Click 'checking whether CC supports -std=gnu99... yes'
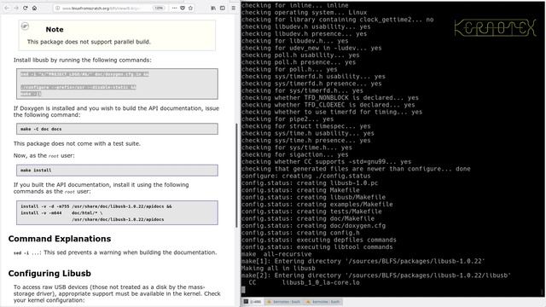This screenshot has width=546, height=307. 326,161
